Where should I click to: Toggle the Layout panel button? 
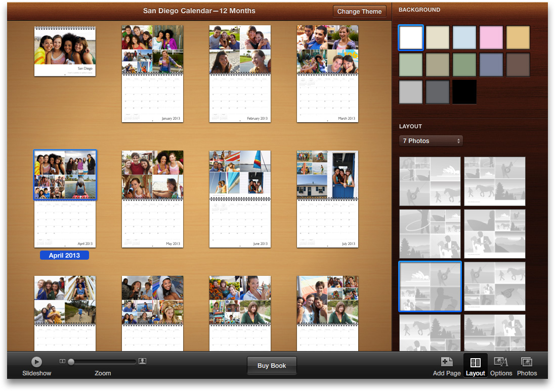(x=475, y=362)
